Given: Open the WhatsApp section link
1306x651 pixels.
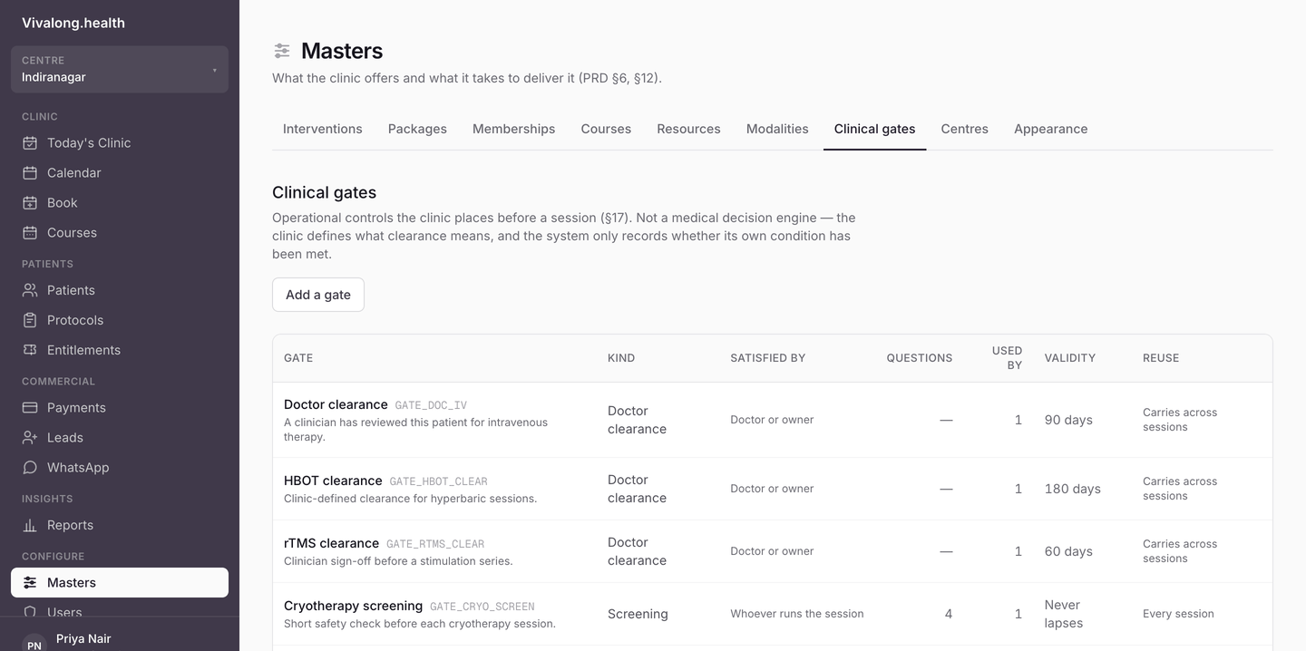Looking at the screenshot, I should pos(120,467).
